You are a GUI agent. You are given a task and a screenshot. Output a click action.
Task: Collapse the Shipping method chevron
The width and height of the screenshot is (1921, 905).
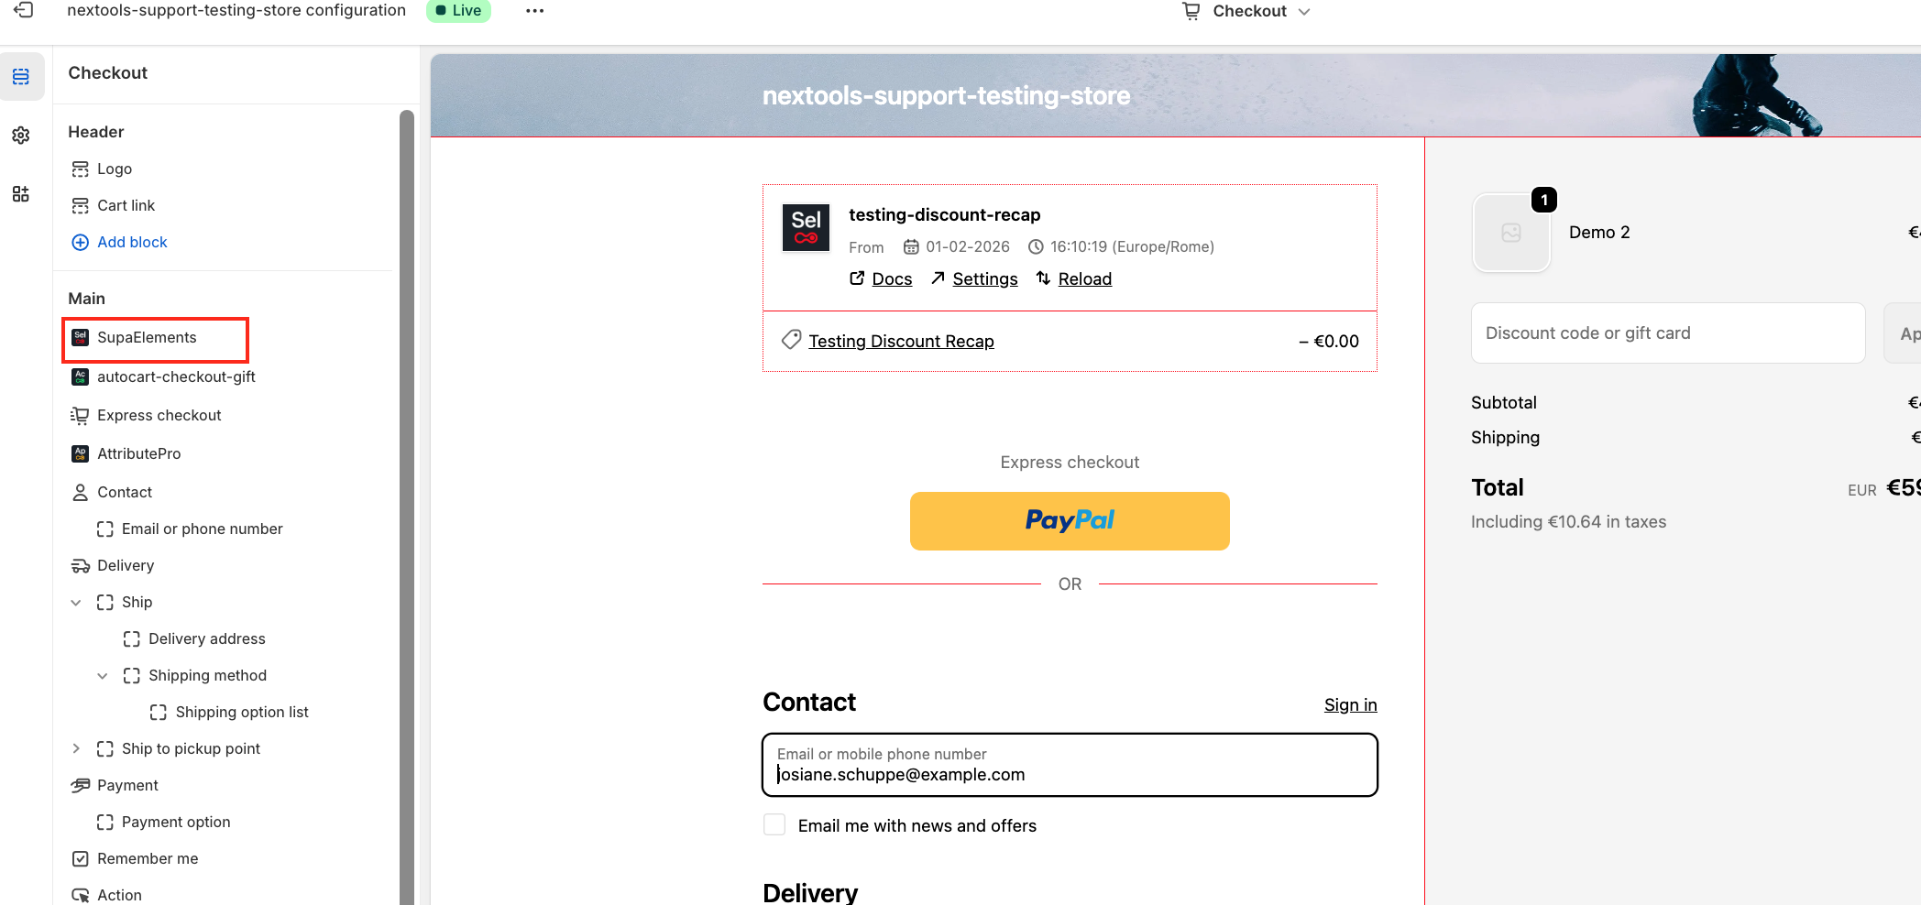(103, 676)
